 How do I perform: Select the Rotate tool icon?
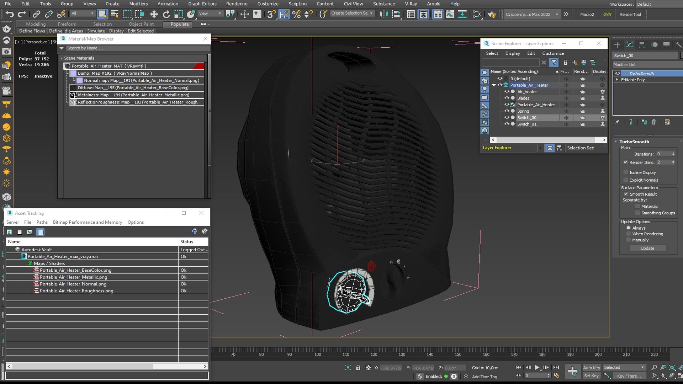[x=166, y=14]
